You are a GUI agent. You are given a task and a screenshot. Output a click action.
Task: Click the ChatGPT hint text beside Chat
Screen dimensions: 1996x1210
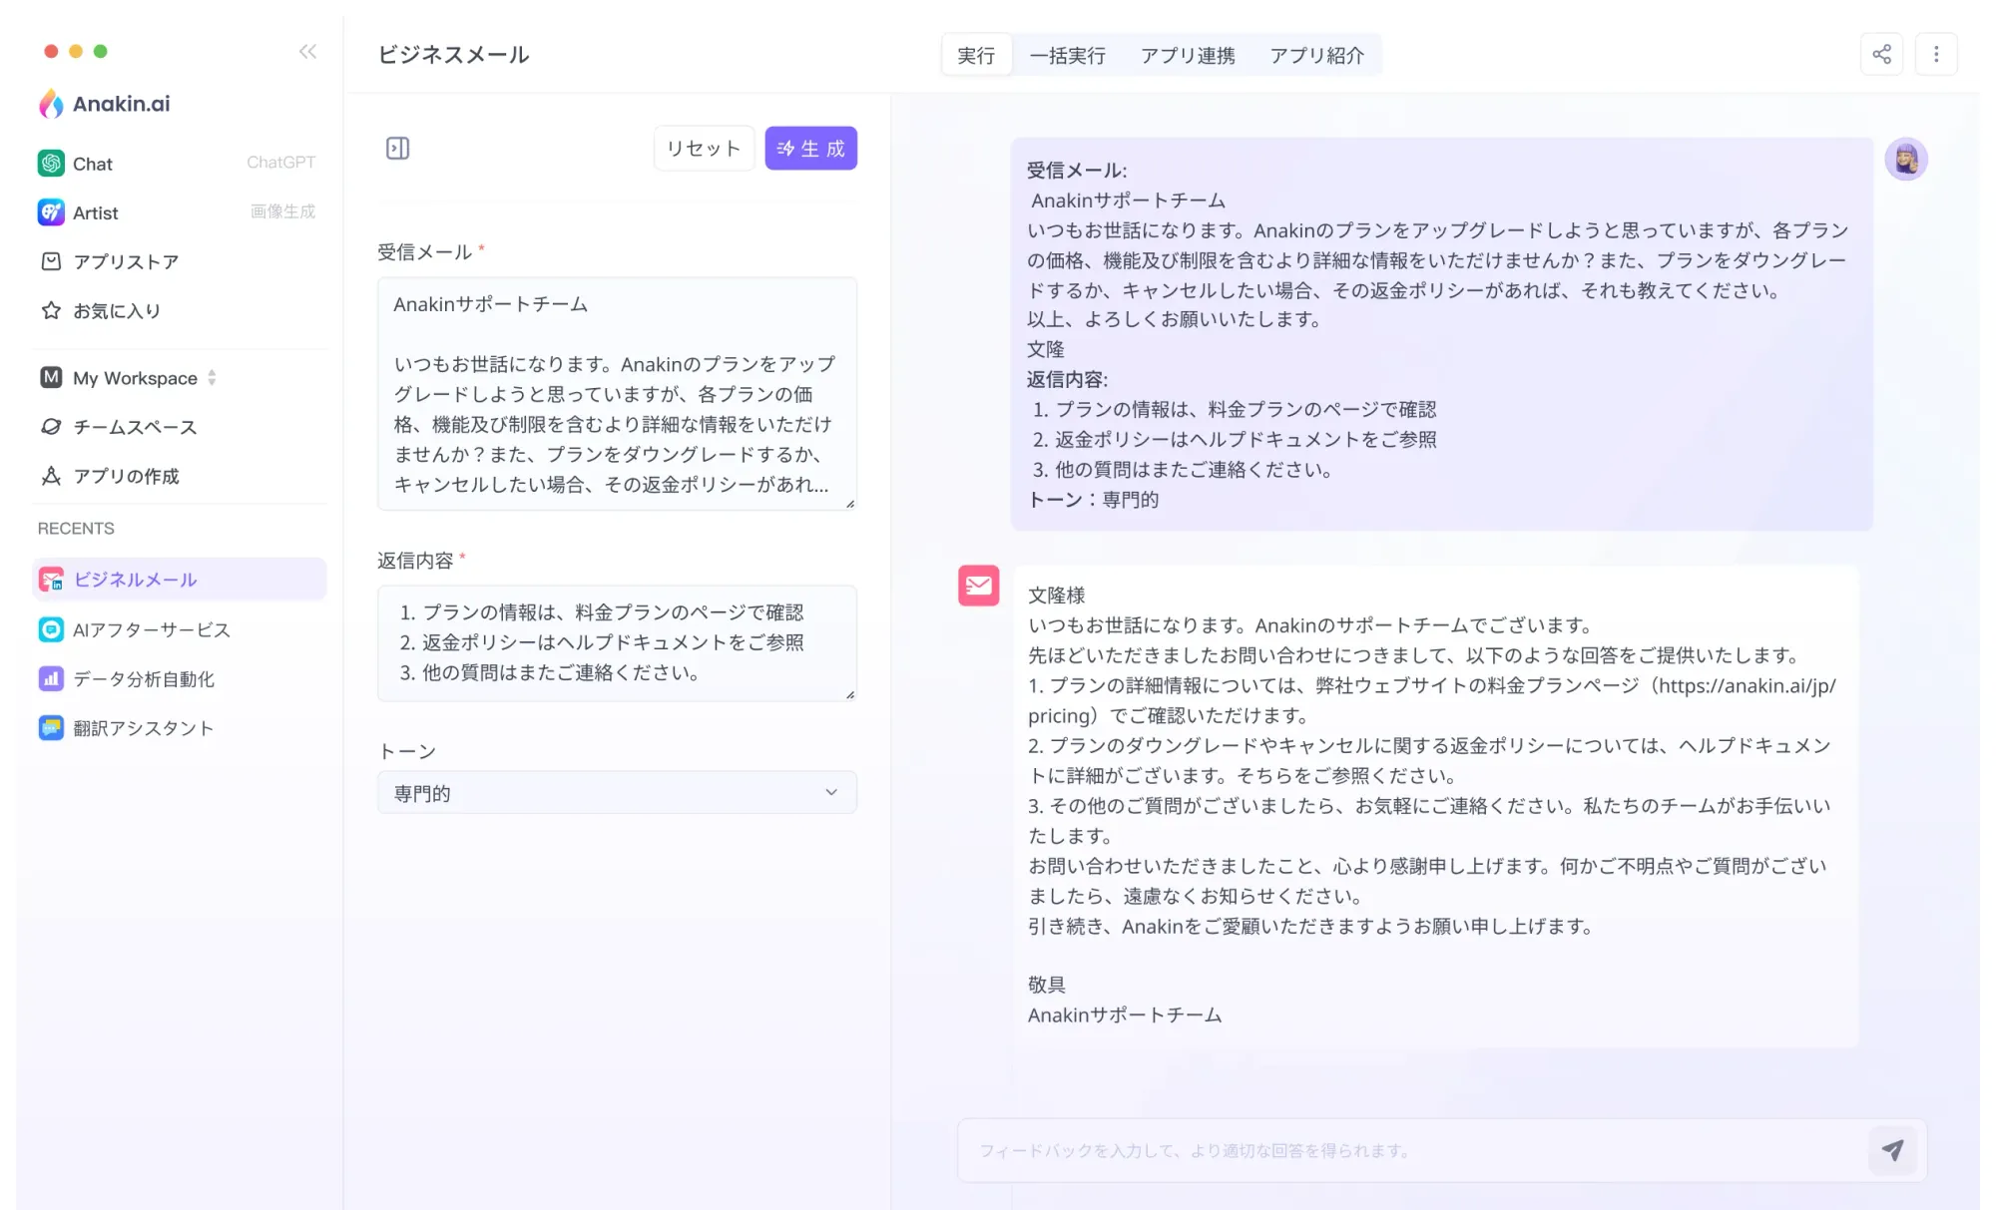(x=280, y=162)
